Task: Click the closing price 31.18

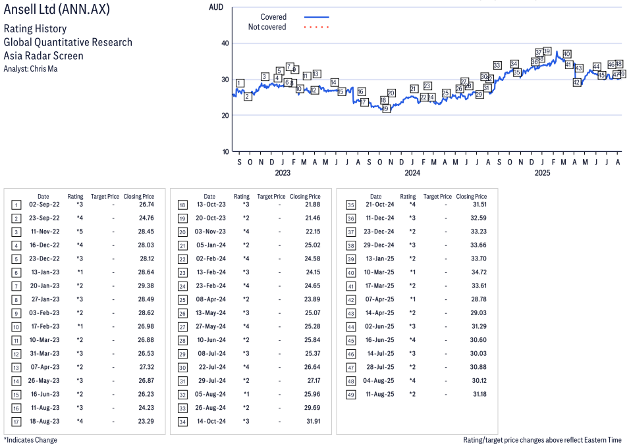Action: 479,394
